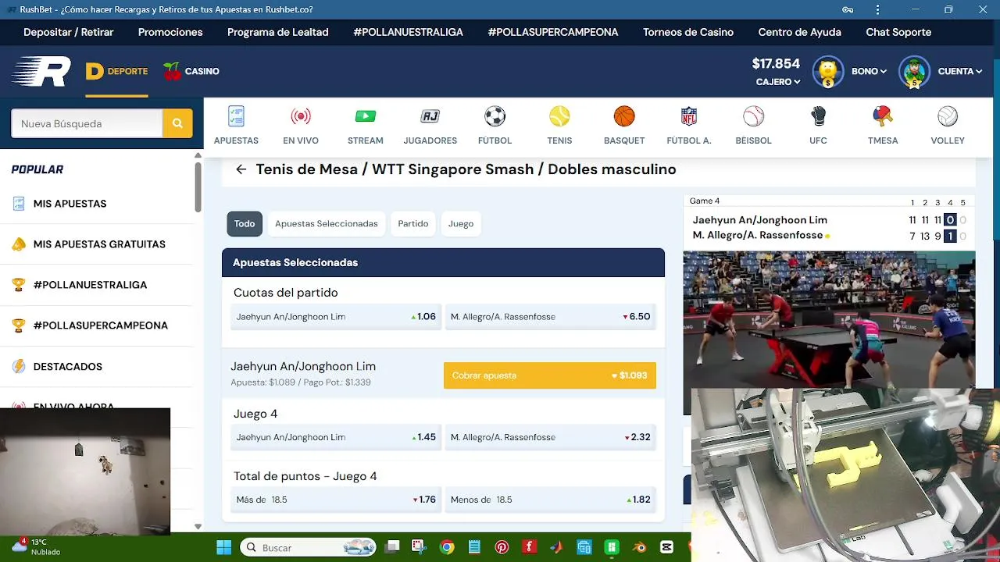The height and width of the screenshot is (562, 1000).
Task: Go back using the left arrow
Action: (x=241, y=169)
